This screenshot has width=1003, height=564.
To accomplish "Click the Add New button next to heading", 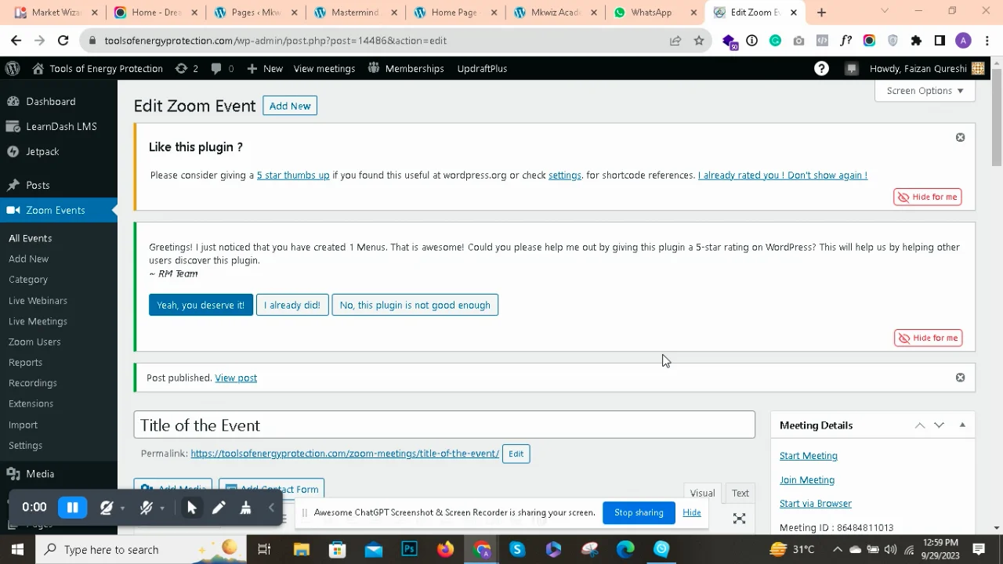I will pos(290,106).
